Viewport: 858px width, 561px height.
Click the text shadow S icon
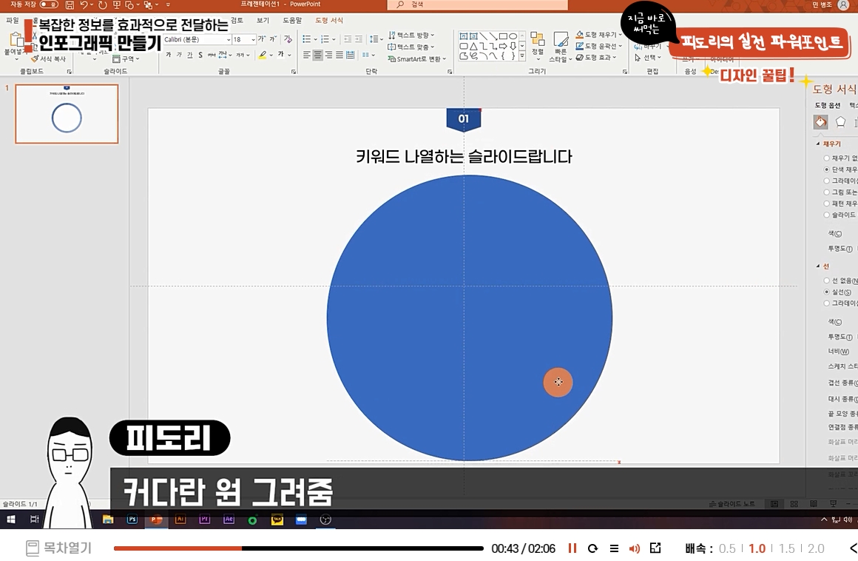(x=201, y=55)
